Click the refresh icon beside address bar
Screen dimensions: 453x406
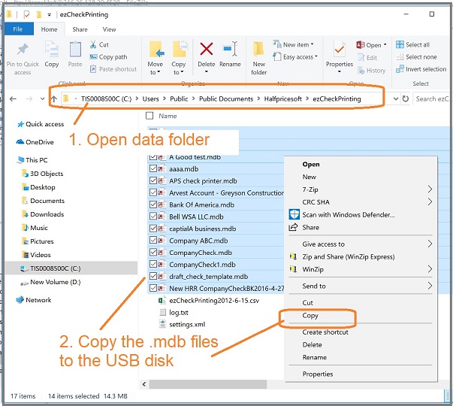406,98
